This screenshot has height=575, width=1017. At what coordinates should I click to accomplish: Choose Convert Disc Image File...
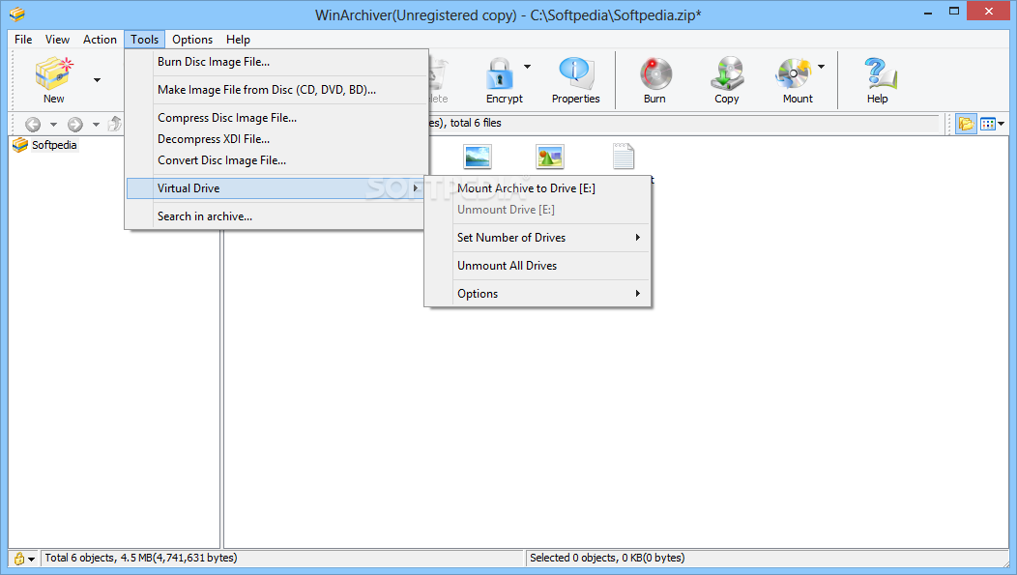coord(276,160)
